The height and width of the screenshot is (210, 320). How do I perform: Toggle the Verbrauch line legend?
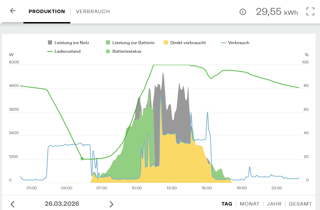point(235,43)
